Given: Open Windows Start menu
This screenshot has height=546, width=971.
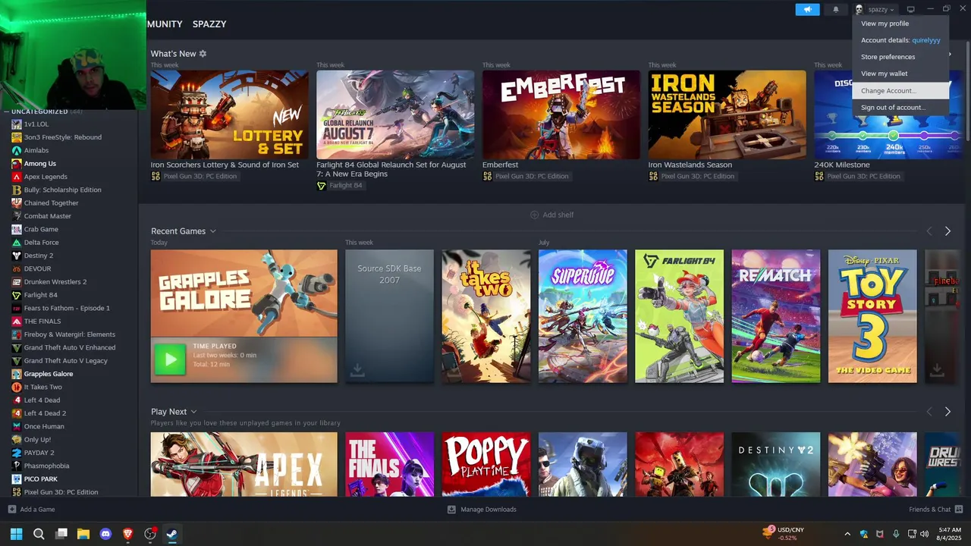Looking at the screenshot, I should [16, 534].
